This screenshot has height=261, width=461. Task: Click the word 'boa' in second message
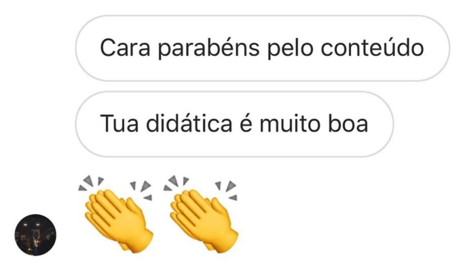point(348,123)
